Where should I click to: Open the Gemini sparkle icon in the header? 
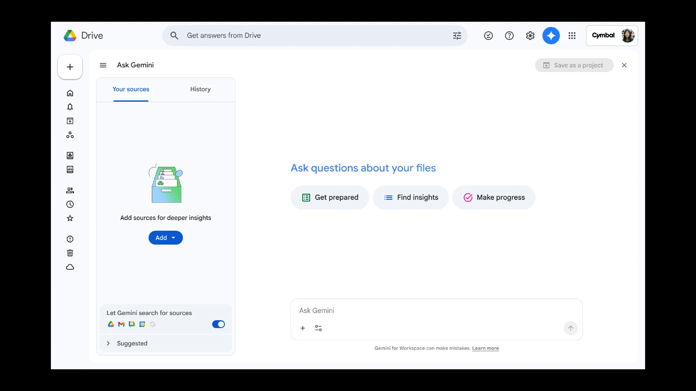coord(551,36)
